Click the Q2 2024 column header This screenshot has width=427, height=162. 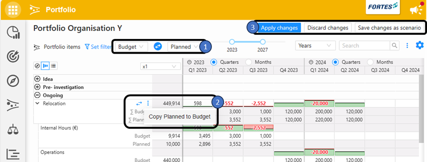(349, 70)
